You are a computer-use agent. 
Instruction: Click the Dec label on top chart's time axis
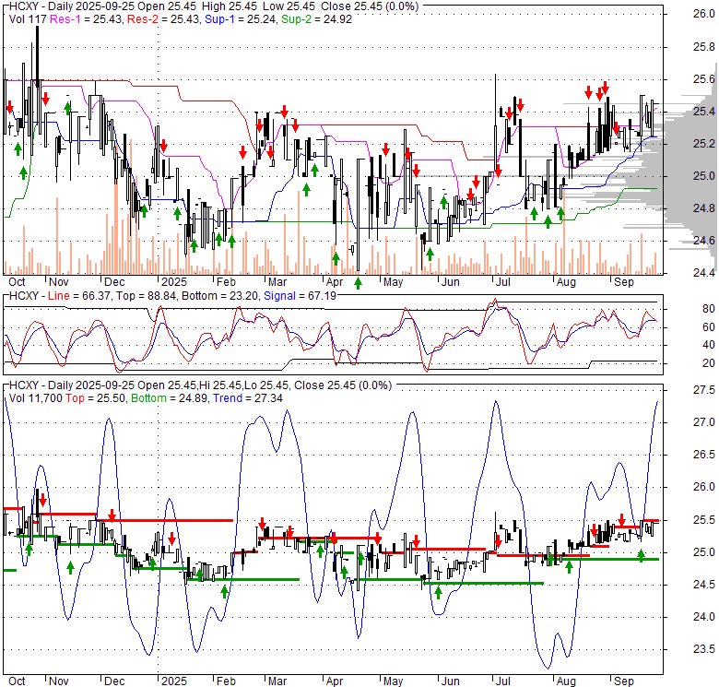point(114,282)
